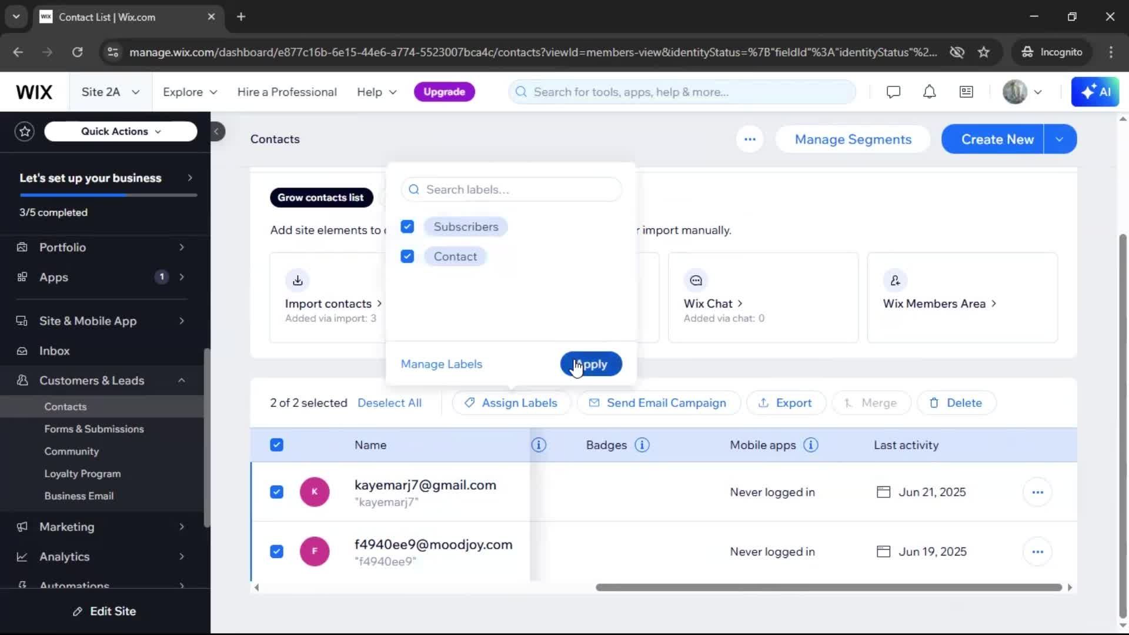Open the notifications bell icon
1129x635 pixels.
pyautogui.click(x=929, y=92)
